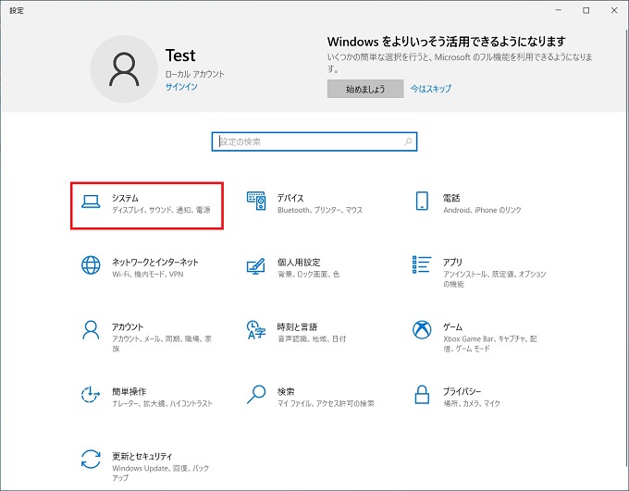The height and width of the screenshot is (491, 629).
Task: Click the Test user avatar picture
Action: point(124,69)
